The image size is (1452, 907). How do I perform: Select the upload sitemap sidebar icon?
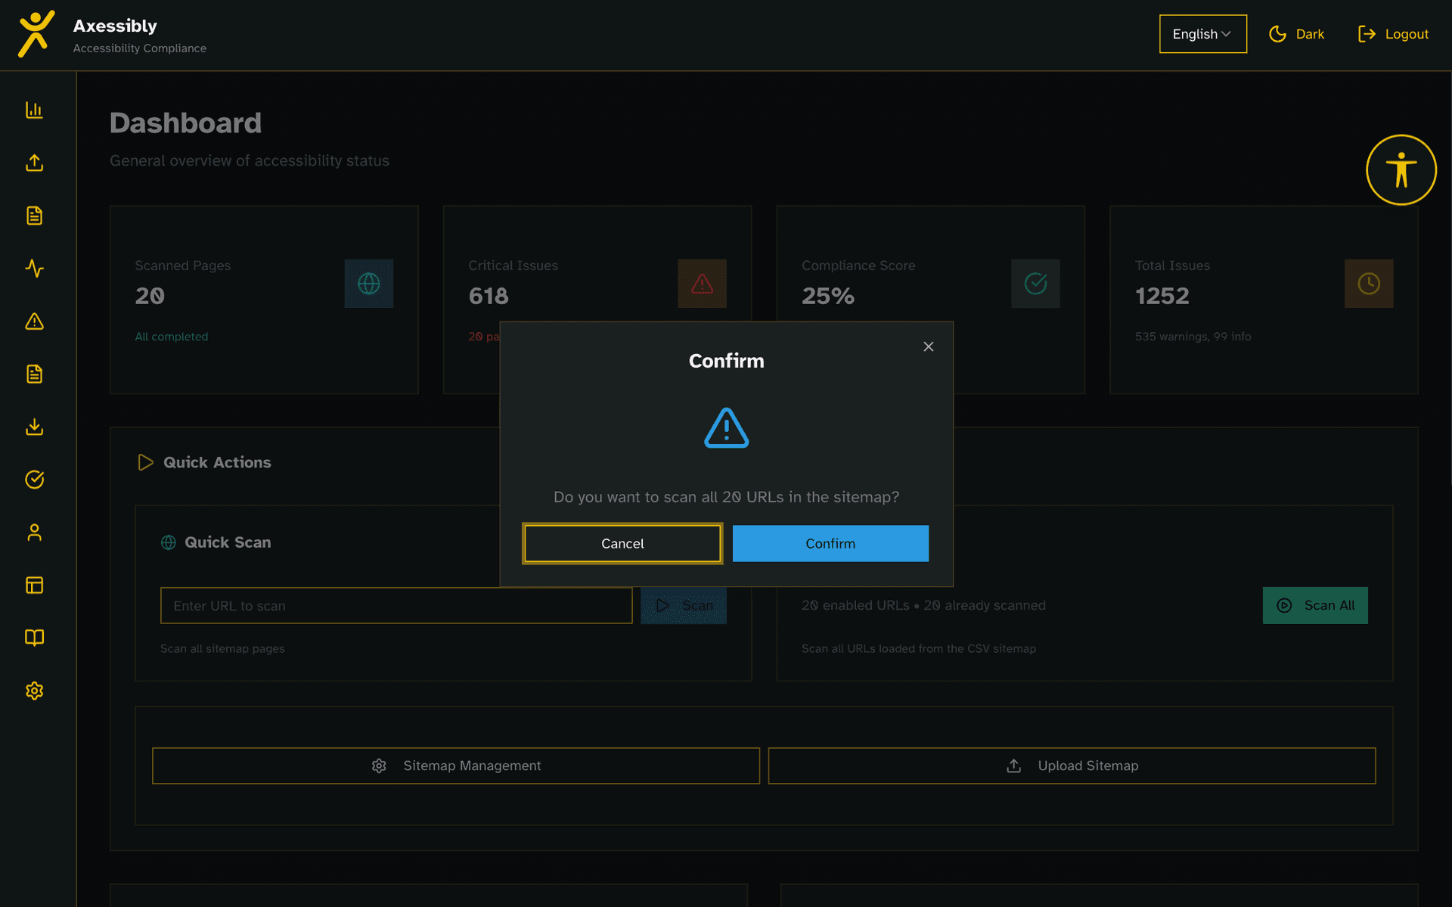coord(34,163)
